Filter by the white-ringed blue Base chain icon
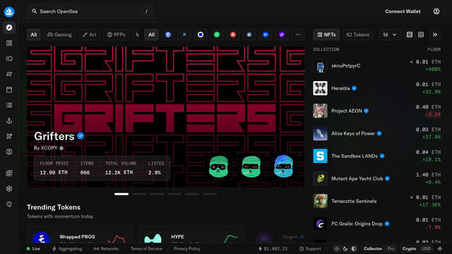This screenshot has height=254, width=452. tap(201, 35)
